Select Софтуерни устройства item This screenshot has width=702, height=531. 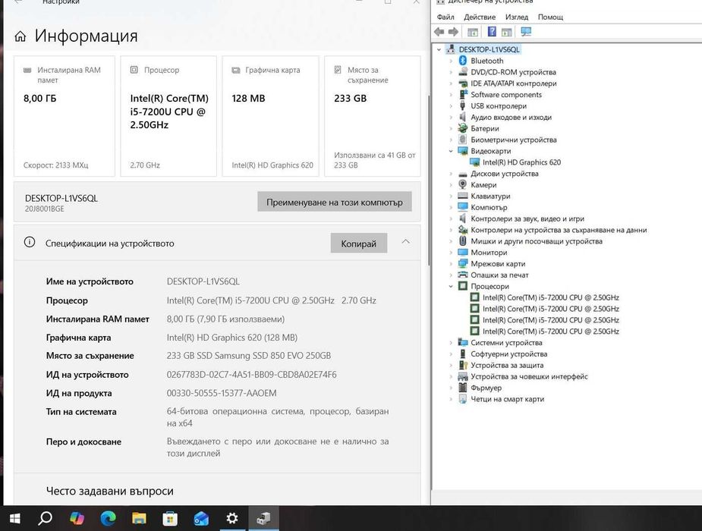pos(508,353)
